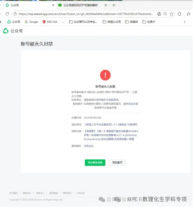Click the Copyright Tencent footer text
The width and height of the screenshot is (193, 207).
click(x=36, y=200)
